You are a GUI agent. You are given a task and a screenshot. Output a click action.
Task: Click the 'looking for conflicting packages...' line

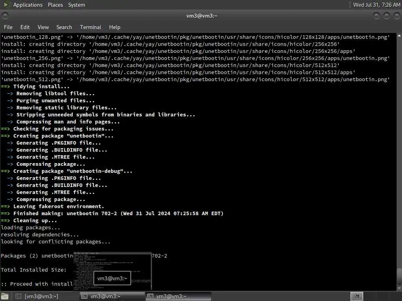(x=56, y=241)
